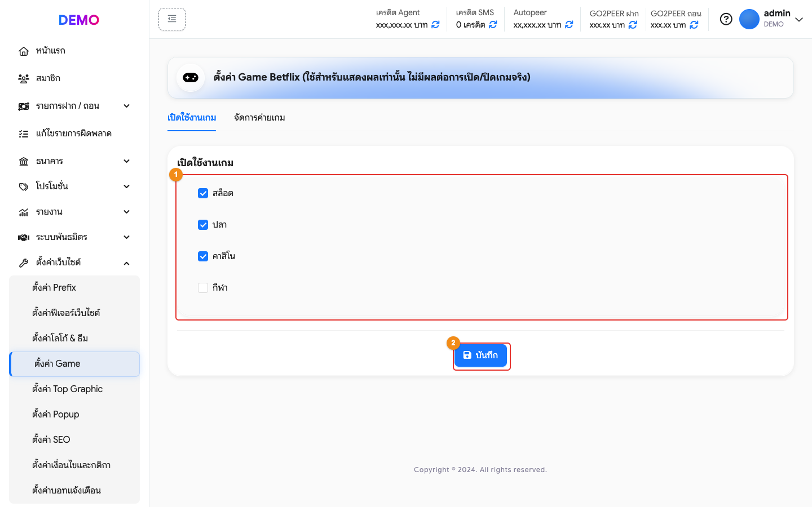
Task: Open ตั้งค่า Top Graphic page
Action: pyautogui.click(x=74, y=389)
